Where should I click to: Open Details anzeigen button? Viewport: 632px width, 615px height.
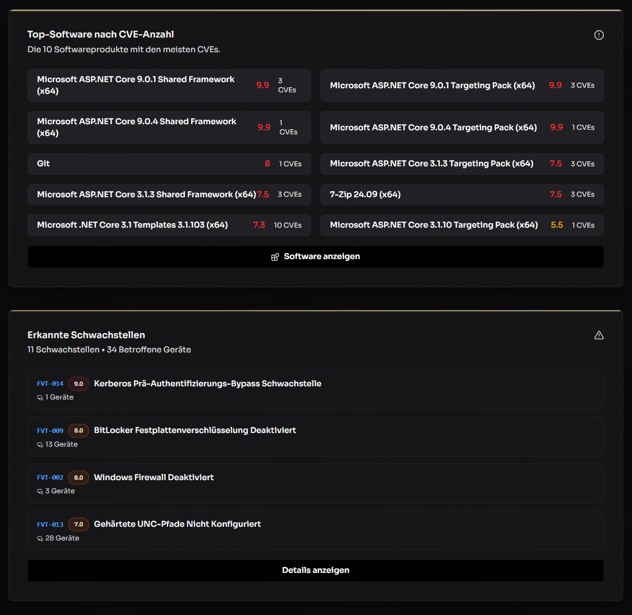315,570
